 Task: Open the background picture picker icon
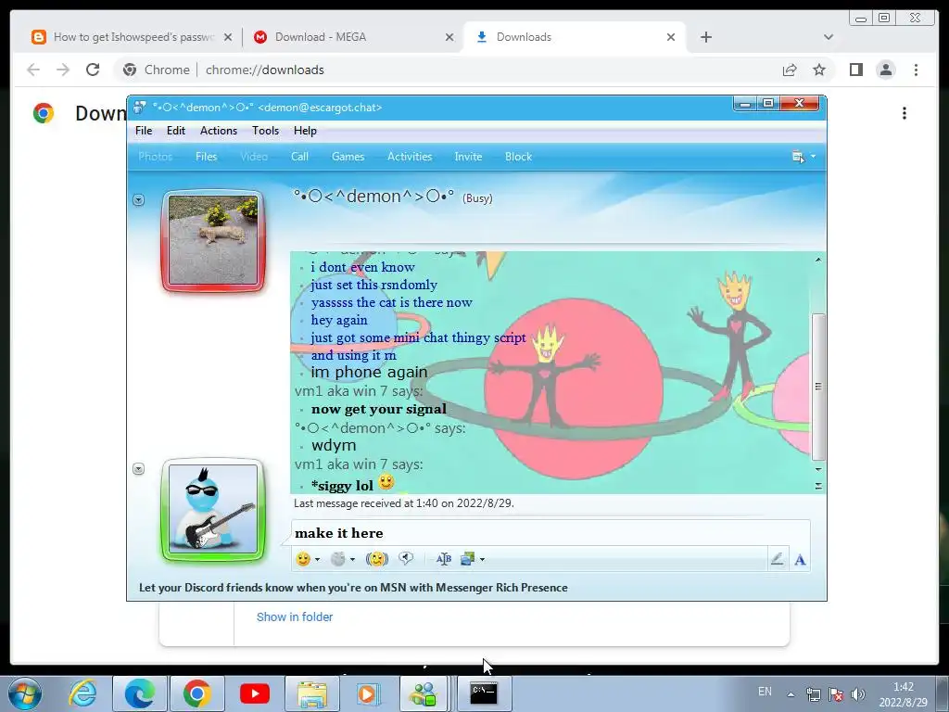point(467,559)
